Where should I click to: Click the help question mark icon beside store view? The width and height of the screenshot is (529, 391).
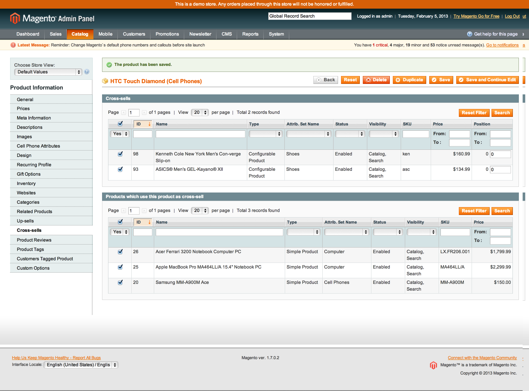(87, 72)
